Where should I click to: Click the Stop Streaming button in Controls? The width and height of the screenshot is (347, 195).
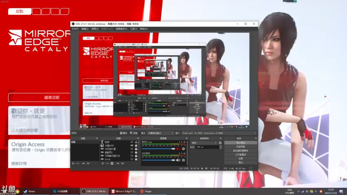(x=241, y=143)
